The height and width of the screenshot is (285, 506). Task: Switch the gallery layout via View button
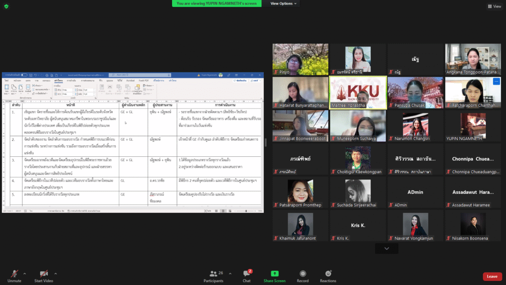pyautogui.click(x=494, y=6)
